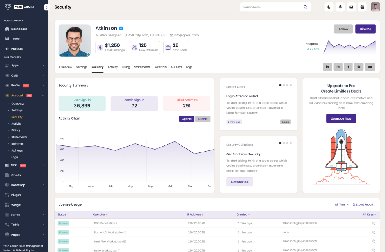Show Agents data in Activity Chart

click(x=187, y=119)
